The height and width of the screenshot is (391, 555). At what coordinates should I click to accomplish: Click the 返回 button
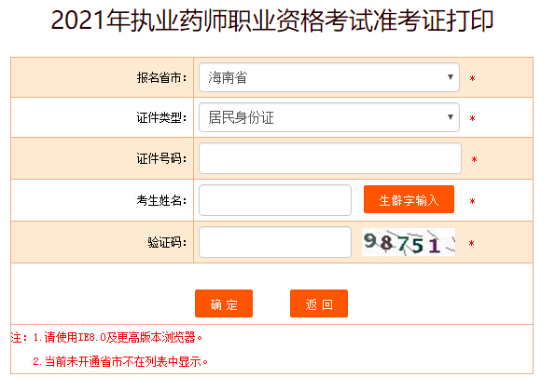(319, 303)
